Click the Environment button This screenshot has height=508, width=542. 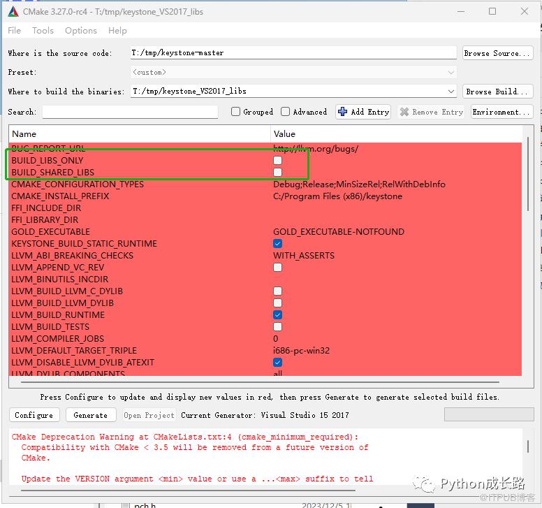pyautogui.click(x=501, y=112)
